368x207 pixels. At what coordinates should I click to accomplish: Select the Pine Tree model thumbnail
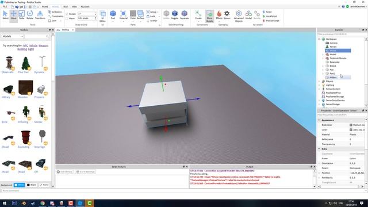pyautogui.click(x=25, y=63)
